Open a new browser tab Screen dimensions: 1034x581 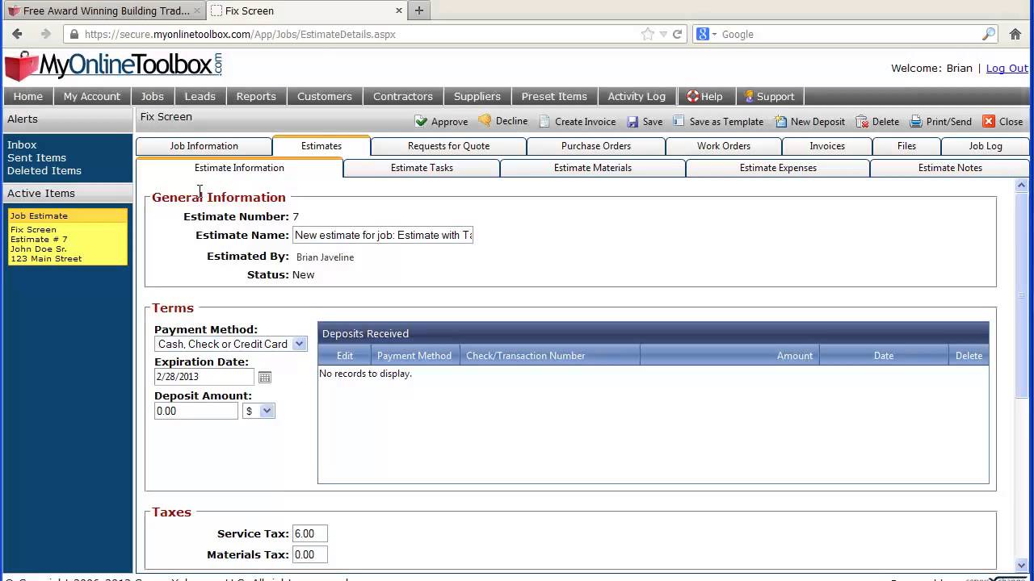418,10
